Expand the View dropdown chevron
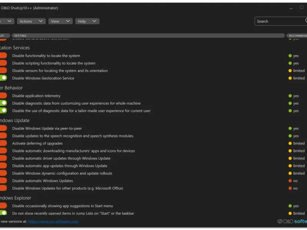 pos(68,21)
